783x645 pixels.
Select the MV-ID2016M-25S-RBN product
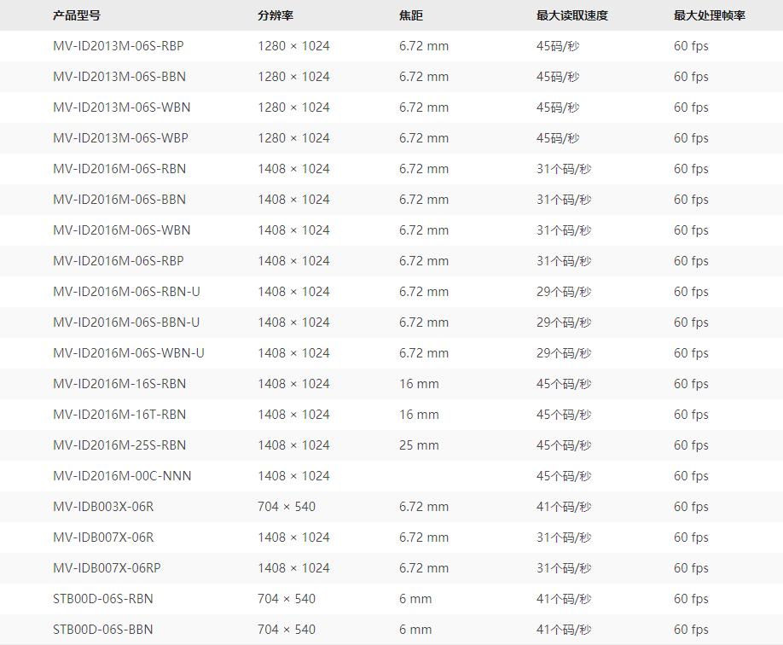(x=119, y=445)
